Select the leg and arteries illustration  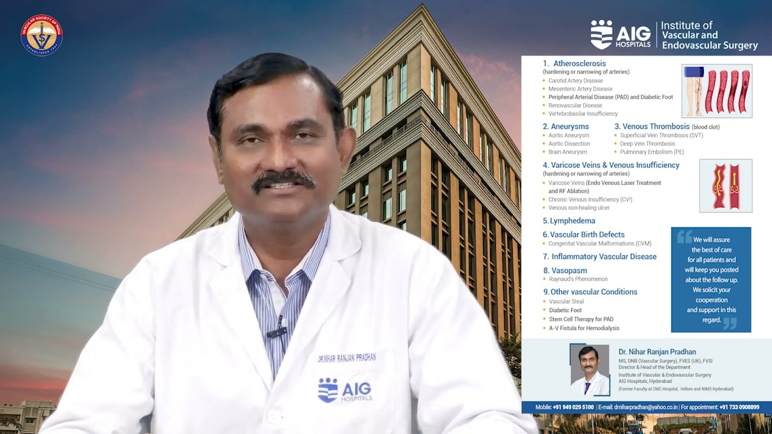(x=717, y=91)
